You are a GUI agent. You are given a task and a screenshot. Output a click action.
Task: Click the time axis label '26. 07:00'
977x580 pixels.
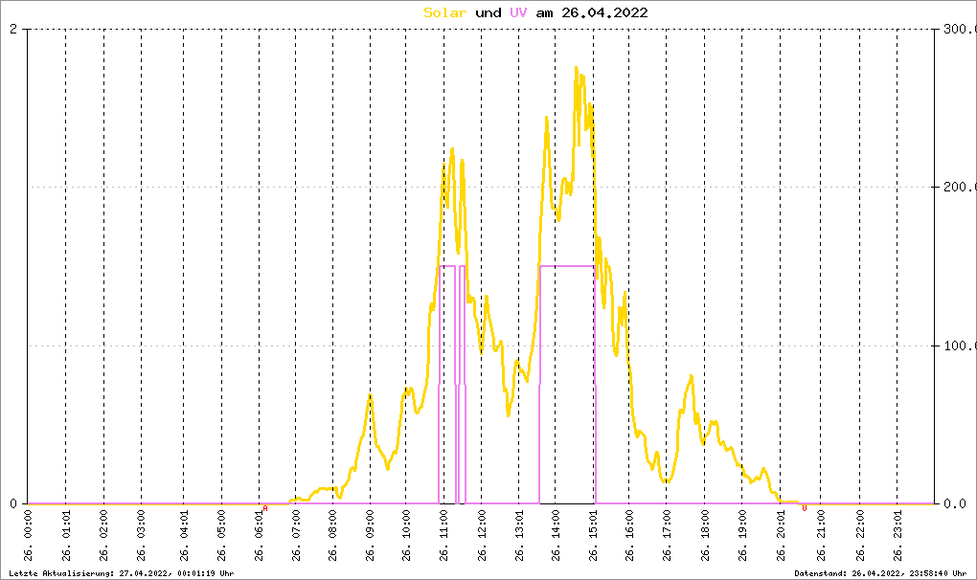[296, 536]
